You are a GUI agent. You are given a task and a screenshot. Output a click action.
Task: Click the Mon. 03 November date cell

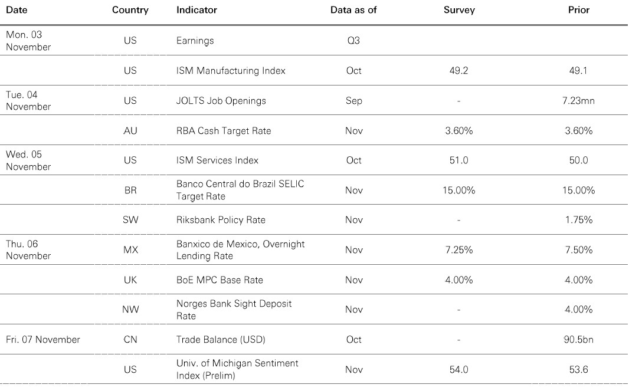[x=28, y=41]
